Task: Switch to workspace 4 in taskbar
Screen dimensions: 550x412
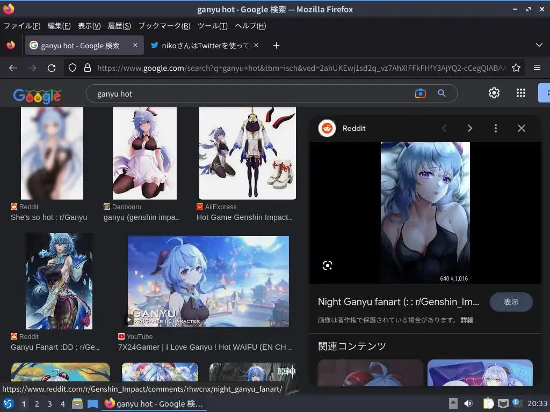Action: pyautogui.click(x=63, y=403)
